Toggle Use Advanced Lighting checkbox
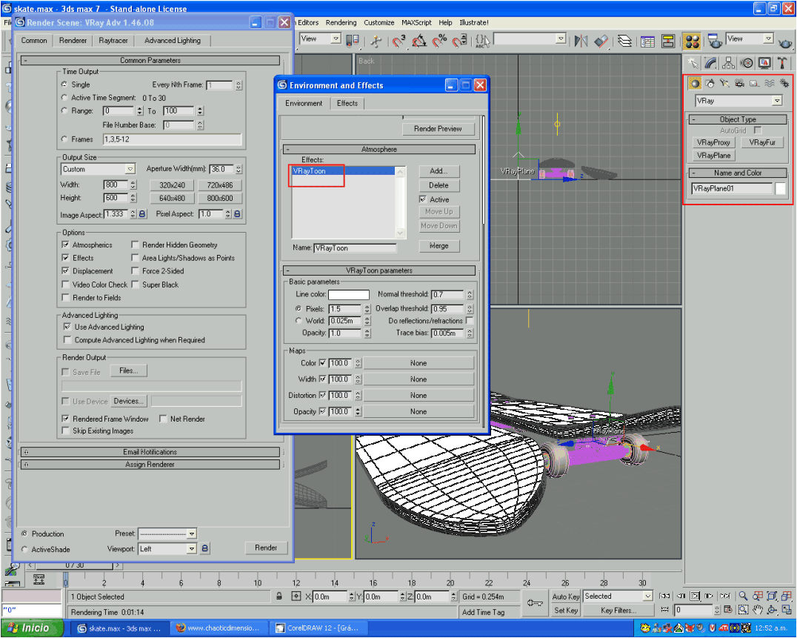 tap(67, 326)
